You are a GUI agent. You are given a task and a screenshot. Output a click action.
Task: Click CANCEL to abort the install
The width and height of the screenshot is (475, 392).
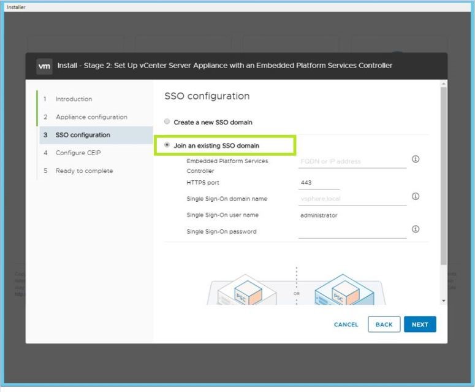point(346,325)
